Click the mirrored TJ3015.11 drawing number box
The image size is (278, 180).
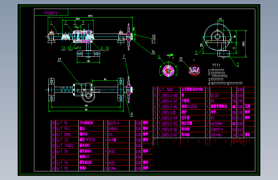[x=51, y=12]
